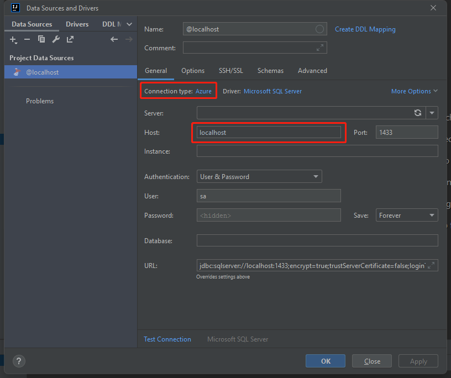
Task: Click the Create DDL Mapping link
Action: [365, 29]
